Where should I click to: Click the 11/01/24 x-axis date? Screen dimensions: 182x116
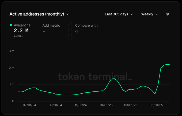[x=81, y=105]
